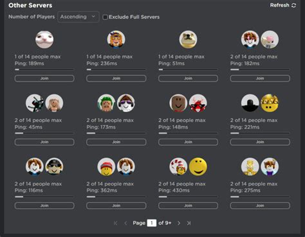
Task: Go to the first page of servers
Action: pyautogui.click(x=115, y=223)
